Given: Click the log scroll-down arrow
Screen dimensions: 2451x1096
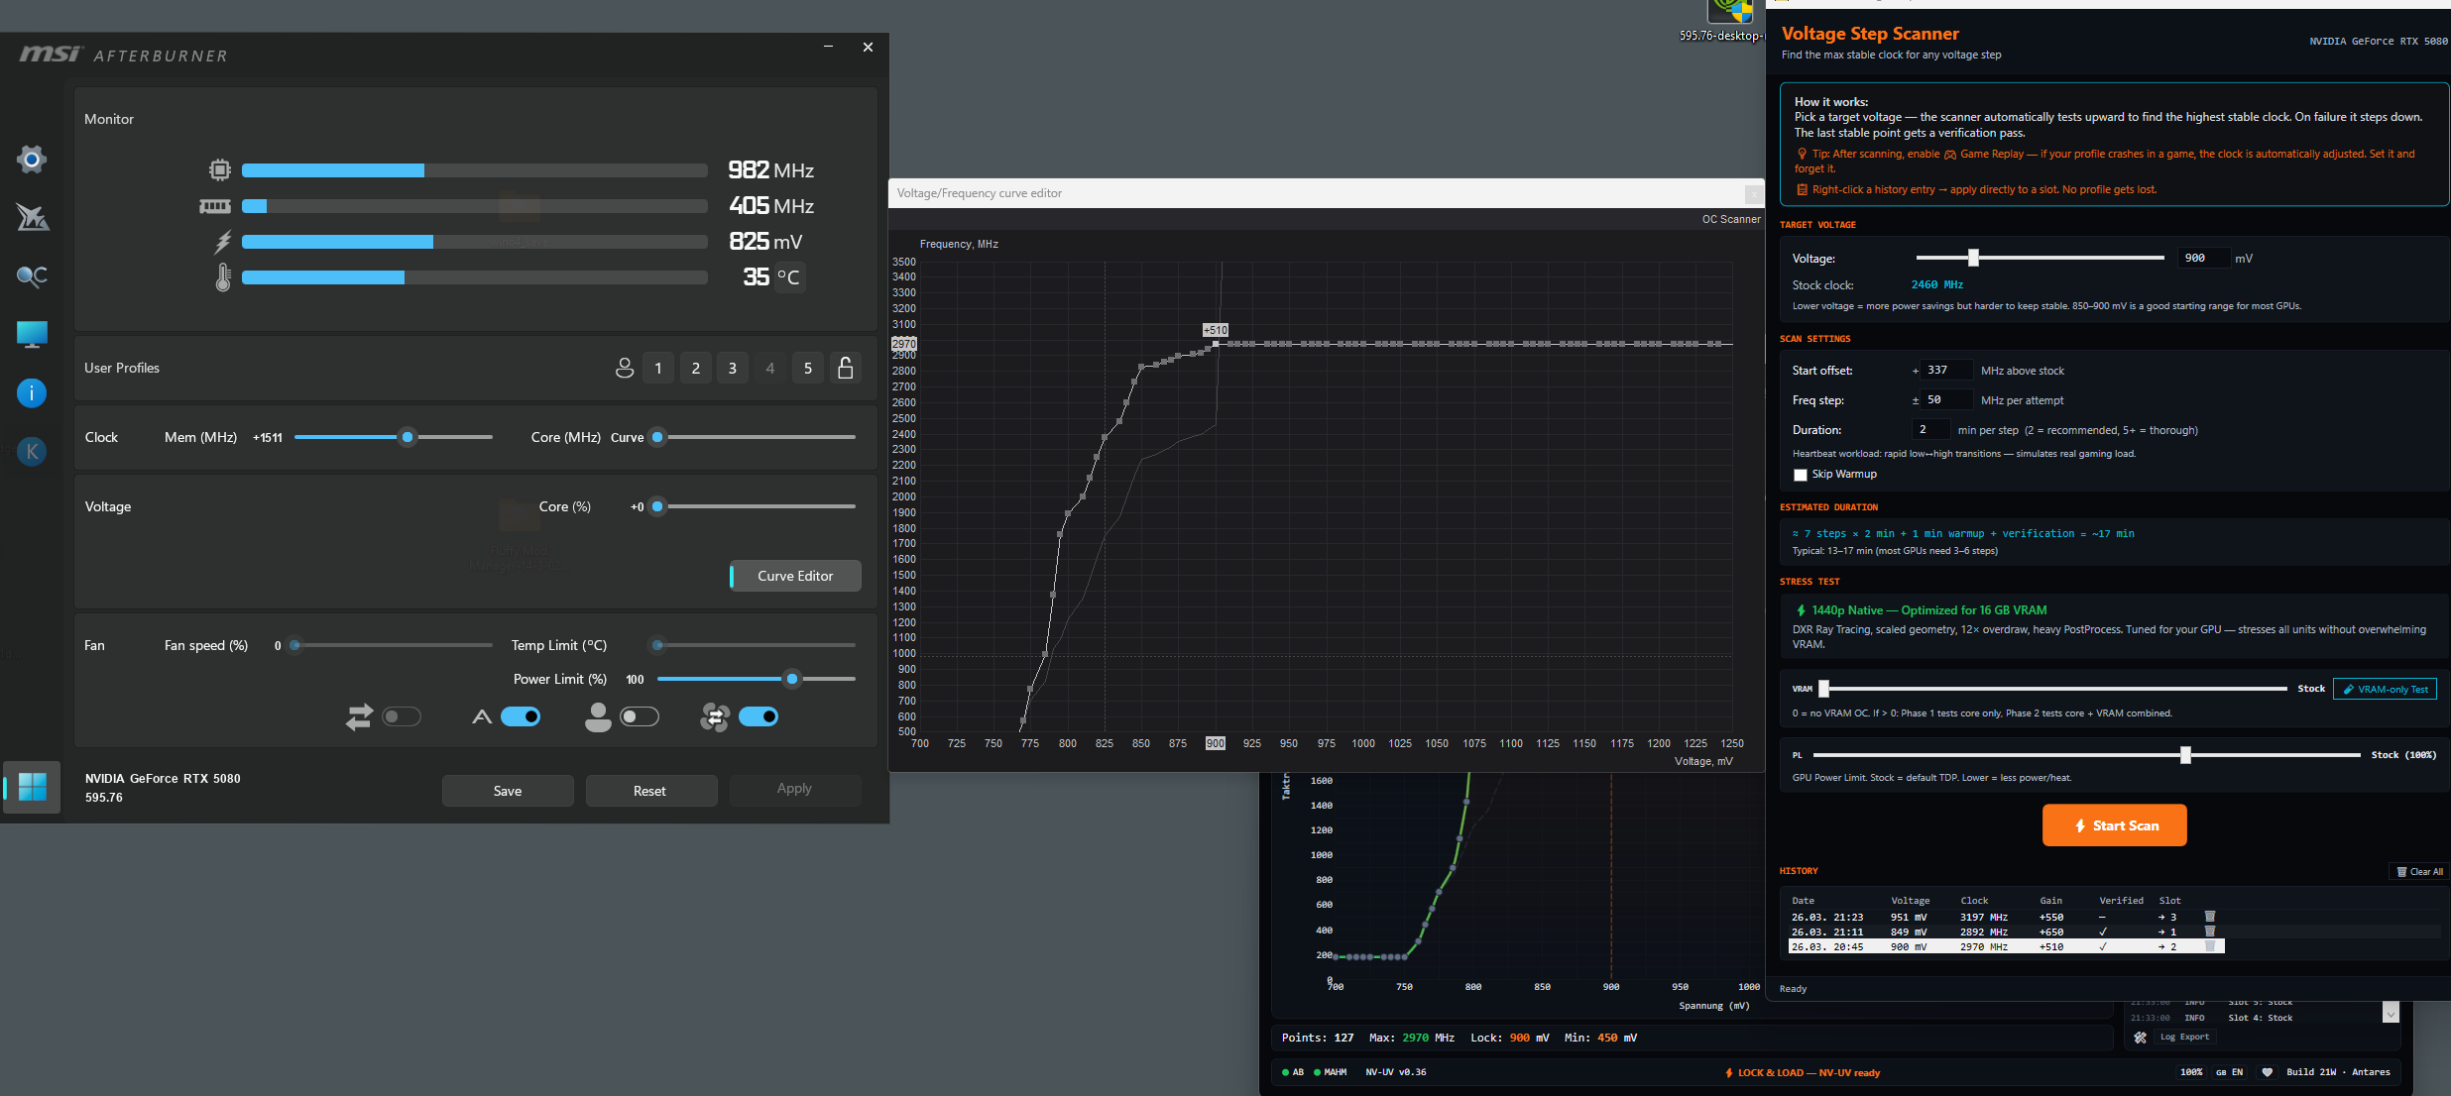Looking at the screenshot, I should point(2390,1014).
